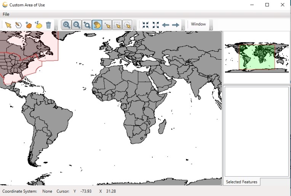This screenshot has width=291, height=196.
Task: Switch to the Selected Features tab
Action: [241, 182]
